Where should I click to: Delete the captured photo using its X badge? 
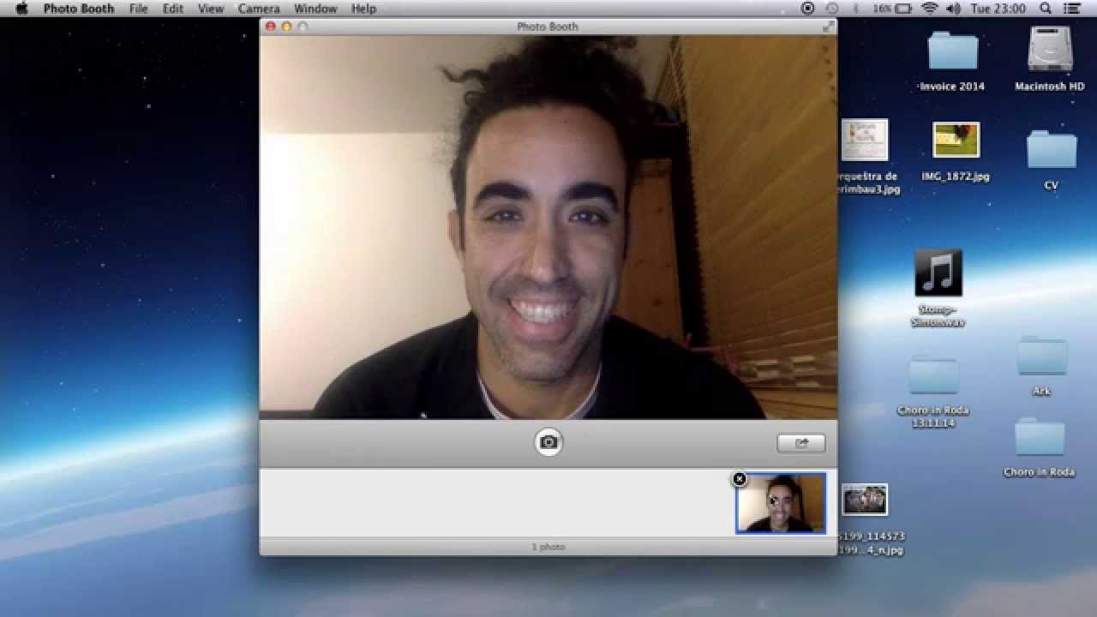click(x=740, y=480)
